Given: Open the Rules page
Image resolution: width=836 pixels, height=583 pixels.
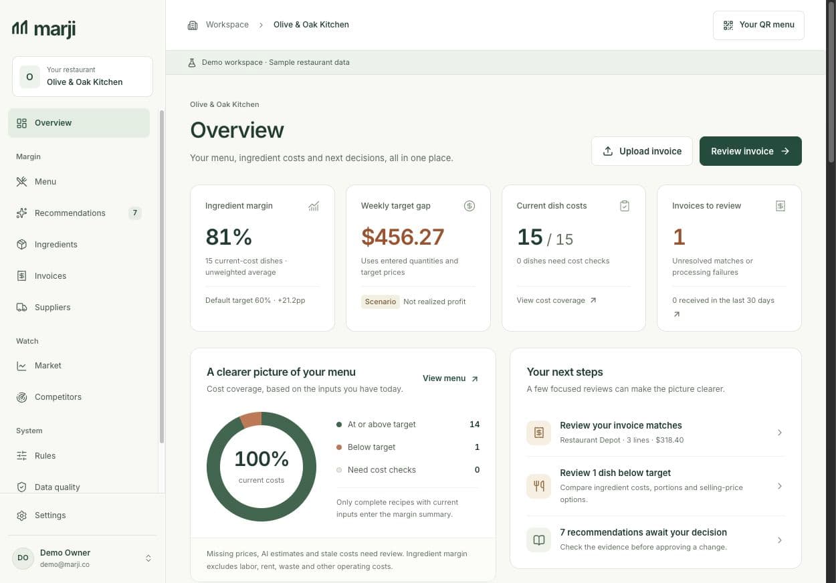Looking at the screenshot, I should pyautogui.click(x=79, y=456).
